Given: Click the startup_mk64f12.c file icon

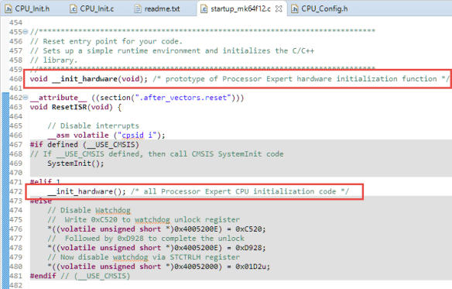Looking at the screenshot, I should coord(204,9).
